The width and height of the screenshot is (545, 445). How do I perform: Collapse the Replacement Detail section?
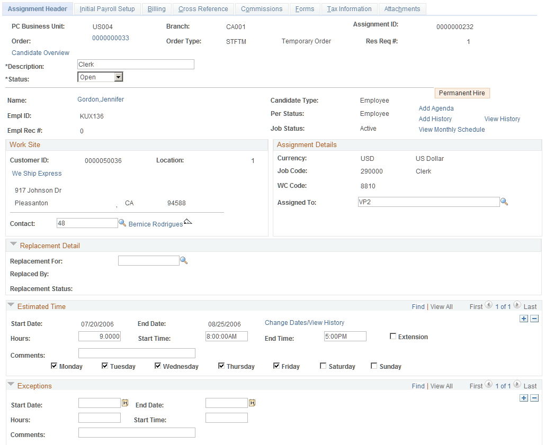[14, 244]
